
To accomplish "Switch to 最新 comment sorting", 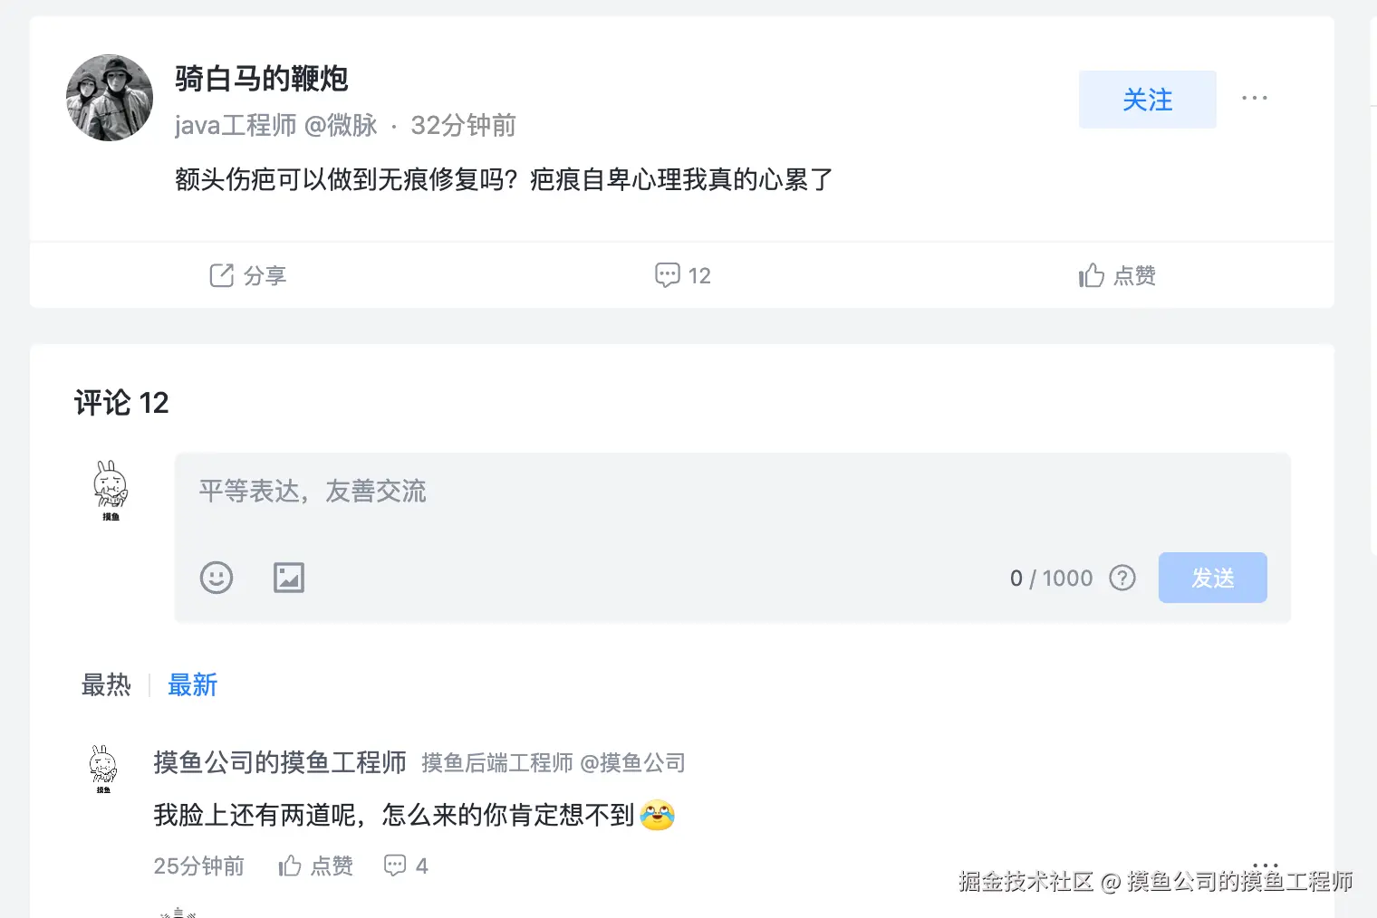I will [192, 685].
